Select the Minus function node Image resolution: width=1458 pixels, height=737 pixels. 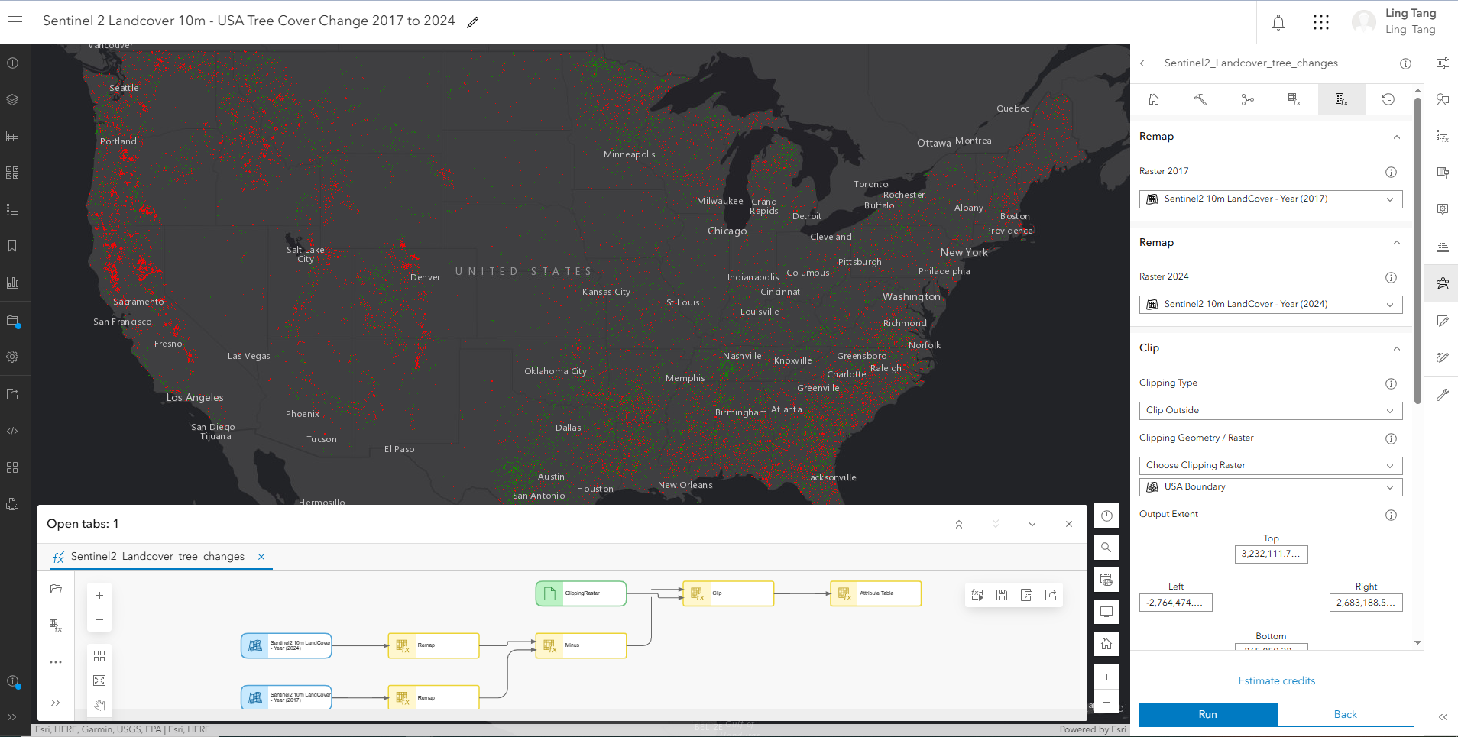[581, 645]
